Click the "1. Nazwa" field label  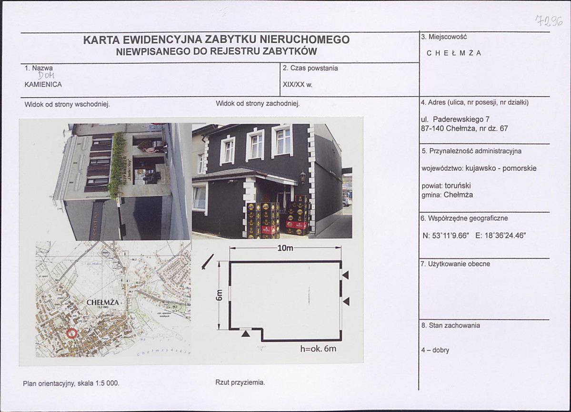[x=39, y=68]
